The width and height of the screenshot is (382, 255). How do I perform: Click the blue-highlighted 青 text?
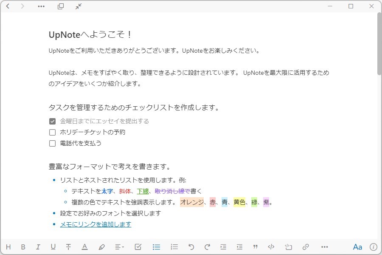pos(225,202)
